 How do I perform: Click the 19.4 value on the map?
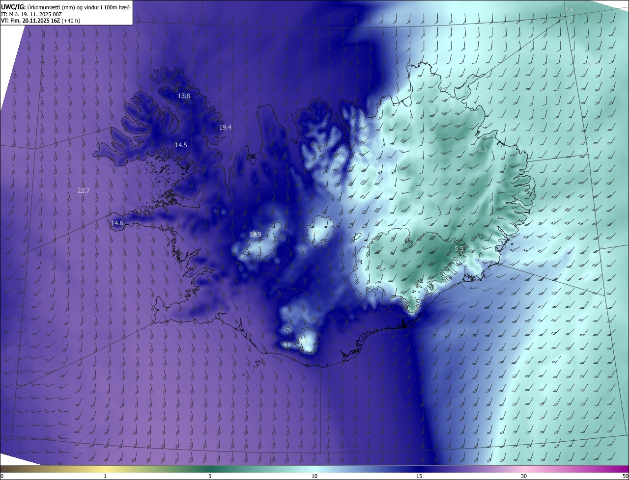tap(225, 127)
